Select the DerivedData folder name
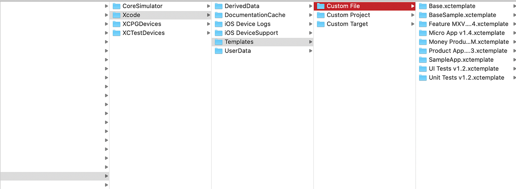 tap(242, 6)
